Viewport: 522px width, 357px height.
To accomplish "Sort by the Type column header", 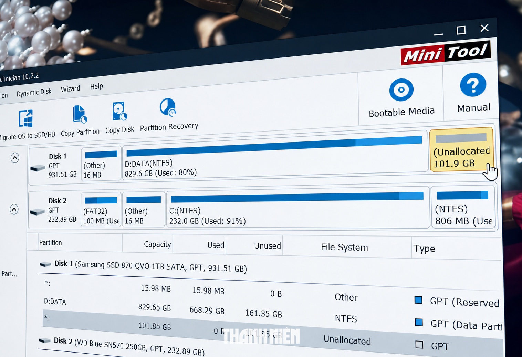I will tap(424, 249).
